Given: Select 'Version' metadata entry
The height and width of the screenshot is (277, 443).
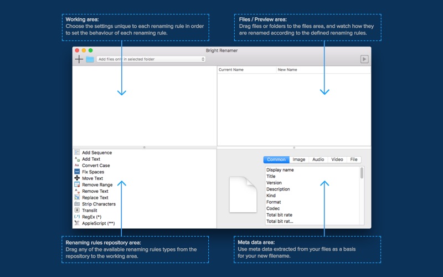Looking at the screenshot, I should pos(274,183).
